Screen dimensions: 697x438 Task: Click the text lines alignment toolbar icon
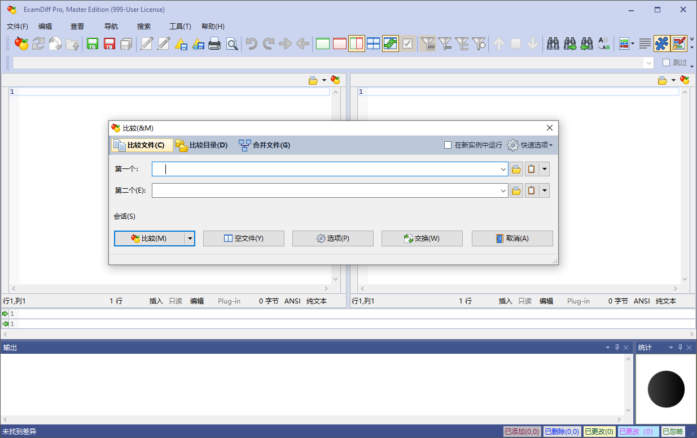(x=645, y=44)
